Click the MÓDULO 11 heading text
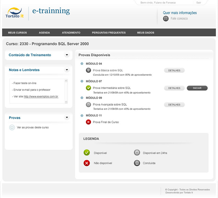 click(94, 115)
